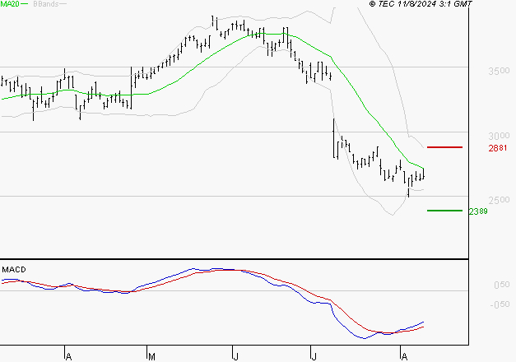Click the green support level line
516x362 pixels.
pos(444,211)
